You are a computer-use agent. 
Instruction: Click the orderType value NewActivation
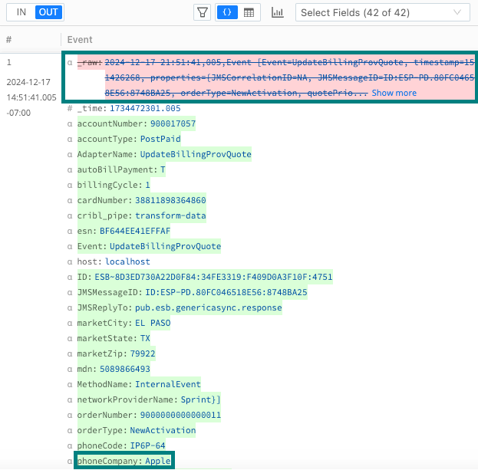click(x=163, y=430)
